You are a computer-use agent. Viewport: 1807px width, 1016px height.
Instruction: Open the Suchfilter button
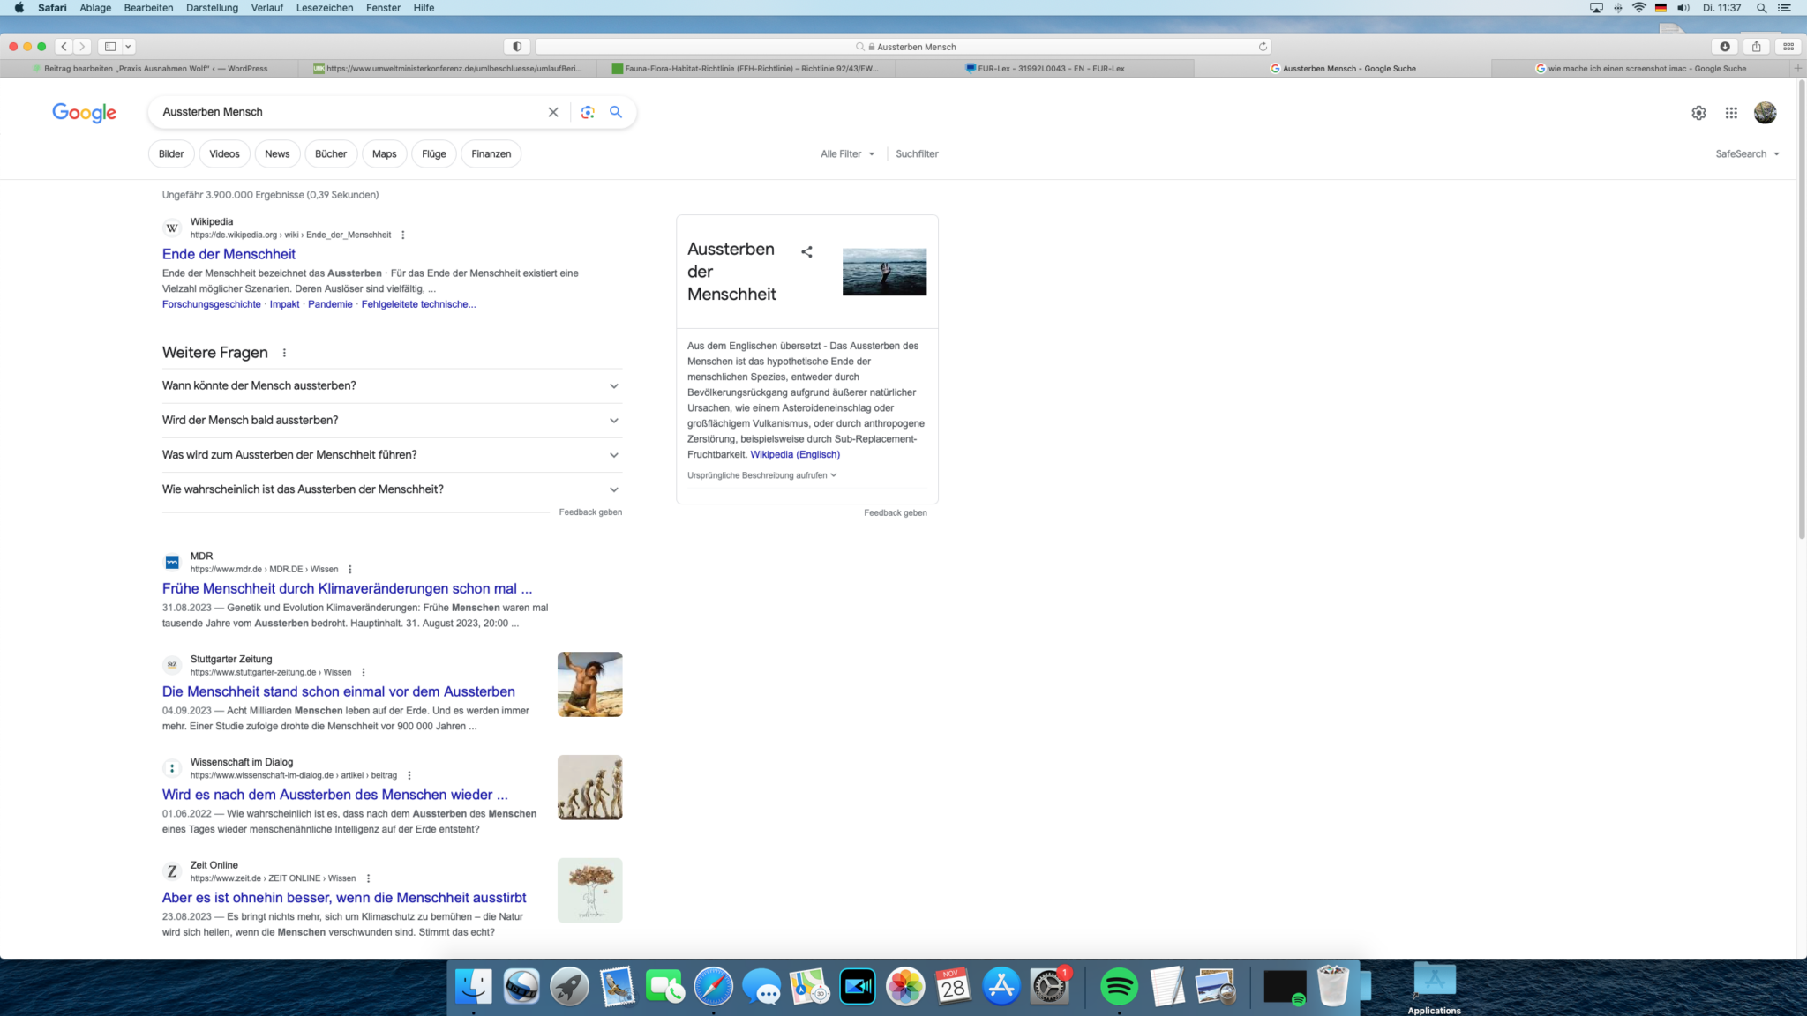[917, 153]
